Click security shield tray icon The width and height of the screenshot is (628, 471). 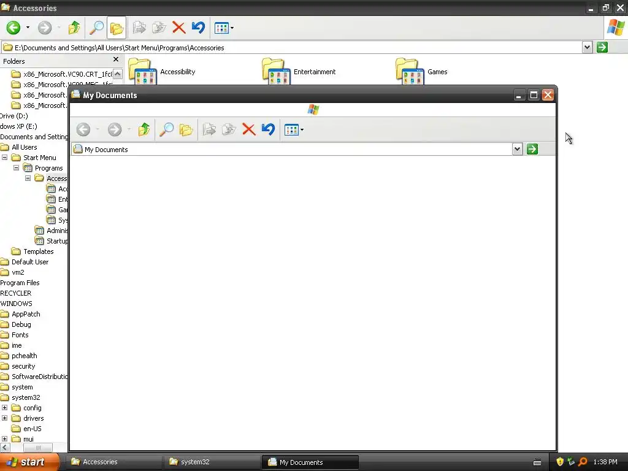[559, 462]
